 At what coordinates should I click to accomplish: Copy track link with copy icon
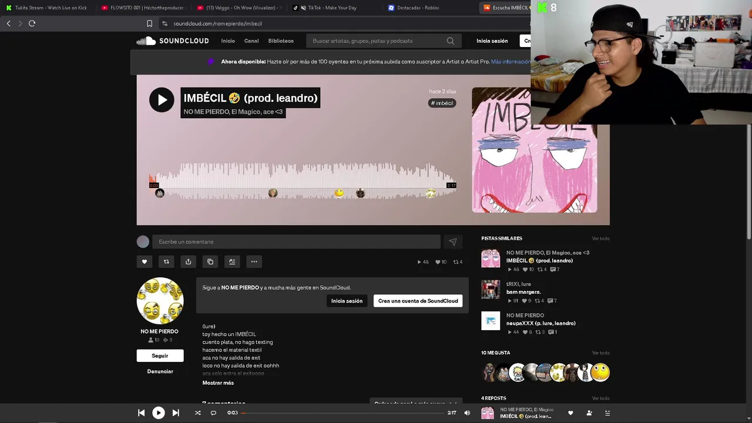210,262
